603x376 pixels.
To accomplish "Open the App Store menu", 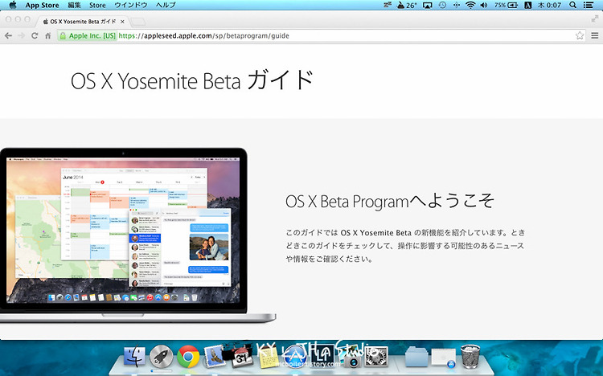I will (42, 5).
